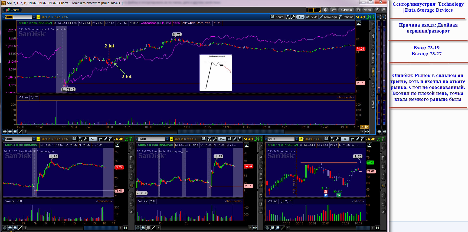Click the alerts bell icon
This screenshot has height=232, width=468.
(325, 10)
